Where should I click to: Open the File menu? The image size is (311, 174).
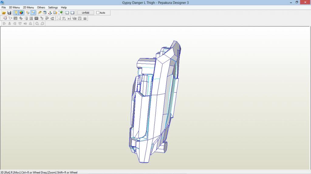(x=4, y=8)
